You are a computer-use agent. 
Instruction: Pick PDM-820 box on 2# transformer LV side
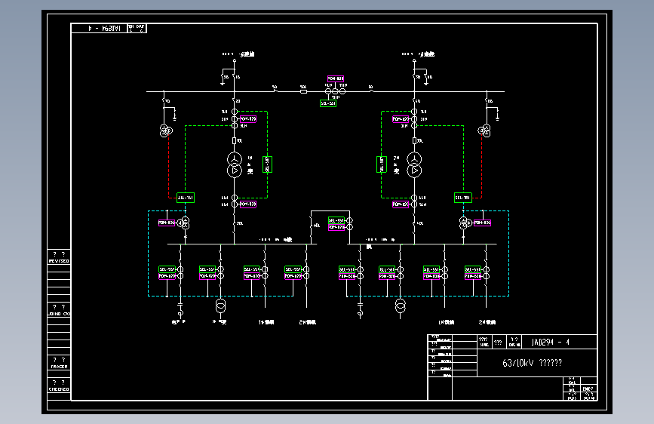click(401, 204)
